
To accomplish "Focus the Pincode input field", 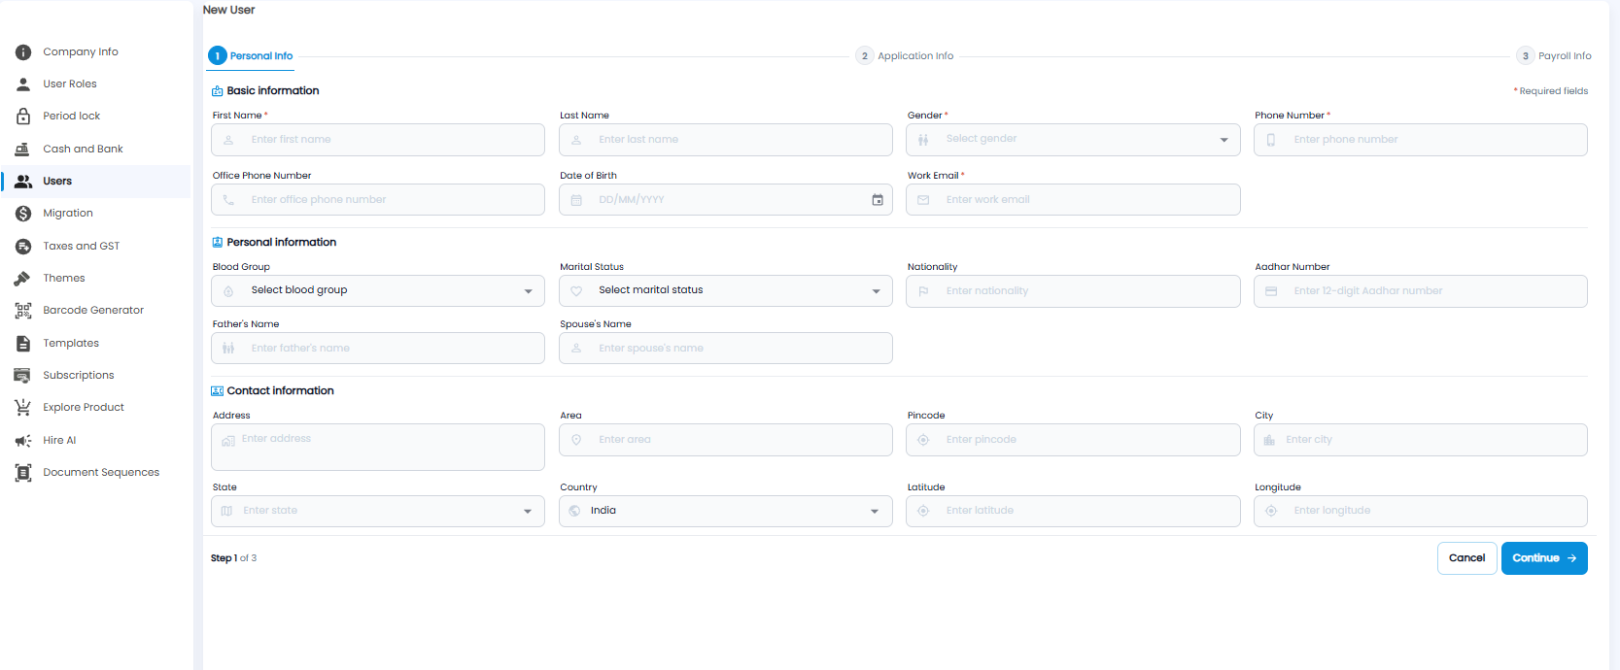I will [1073, 440].
